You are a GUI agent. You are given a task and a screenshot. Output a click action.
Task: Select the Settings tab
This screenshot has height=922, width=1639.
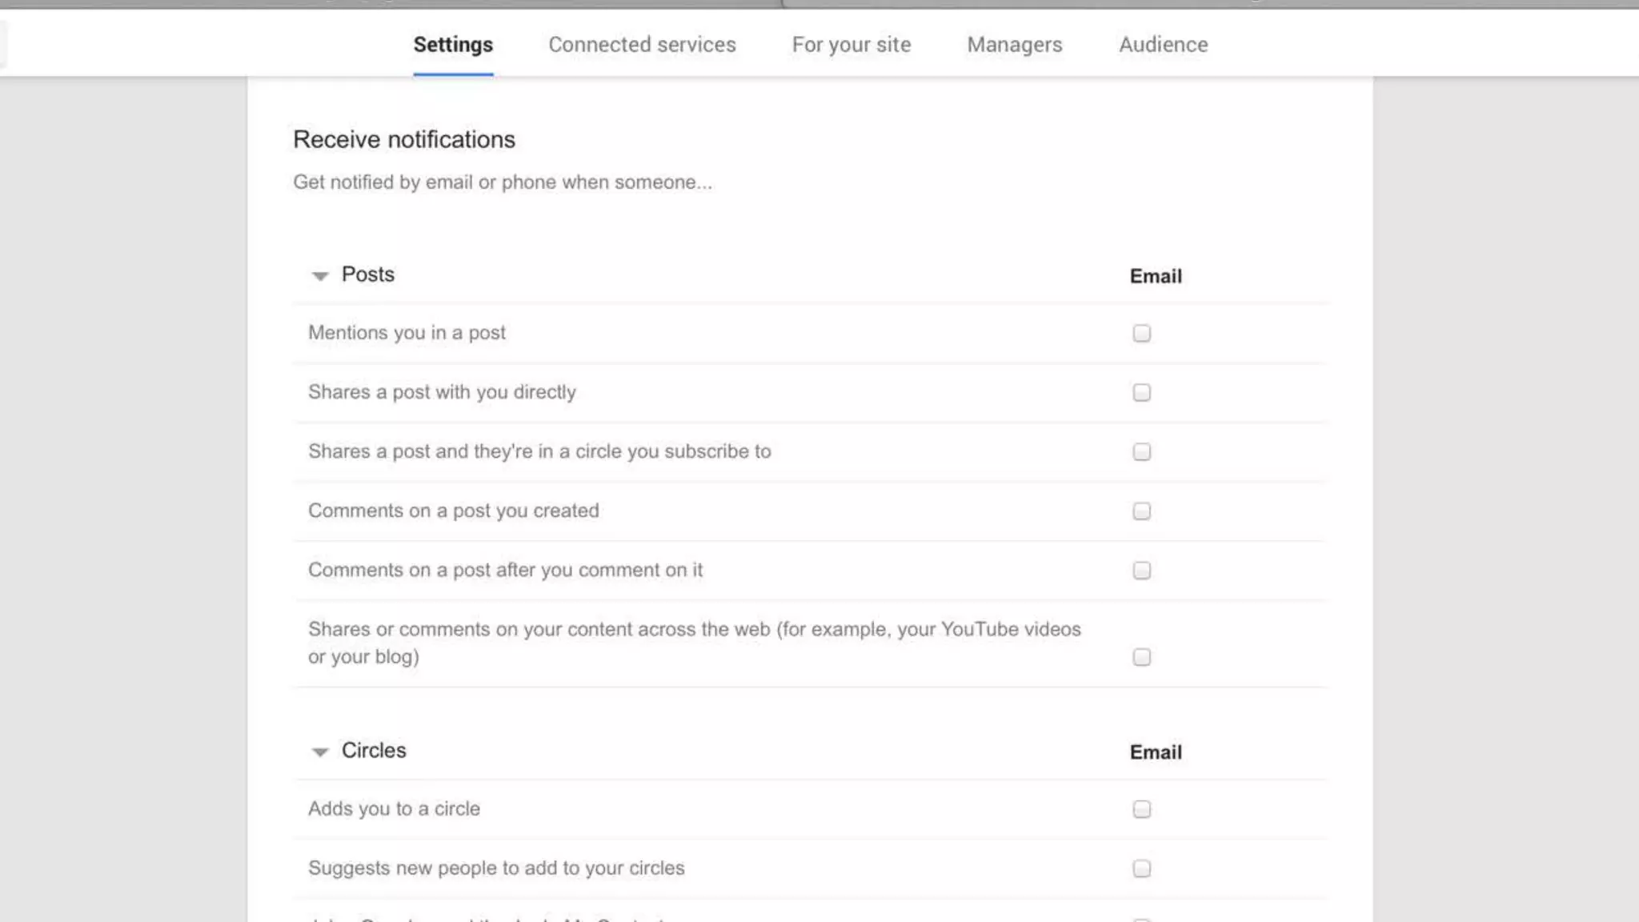coord(453,45)
